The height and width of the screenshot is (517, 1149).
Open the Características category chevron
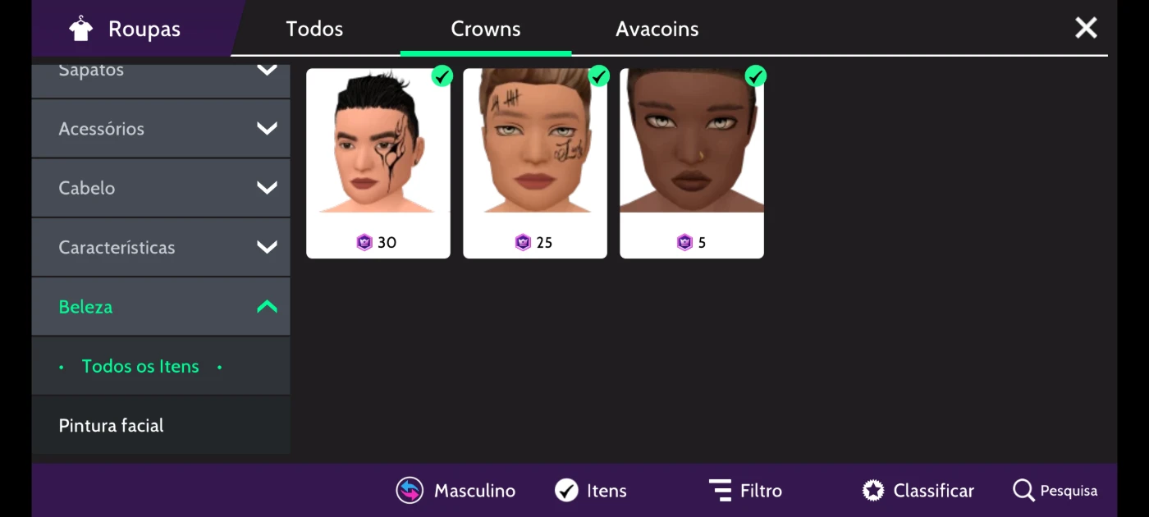267,247
